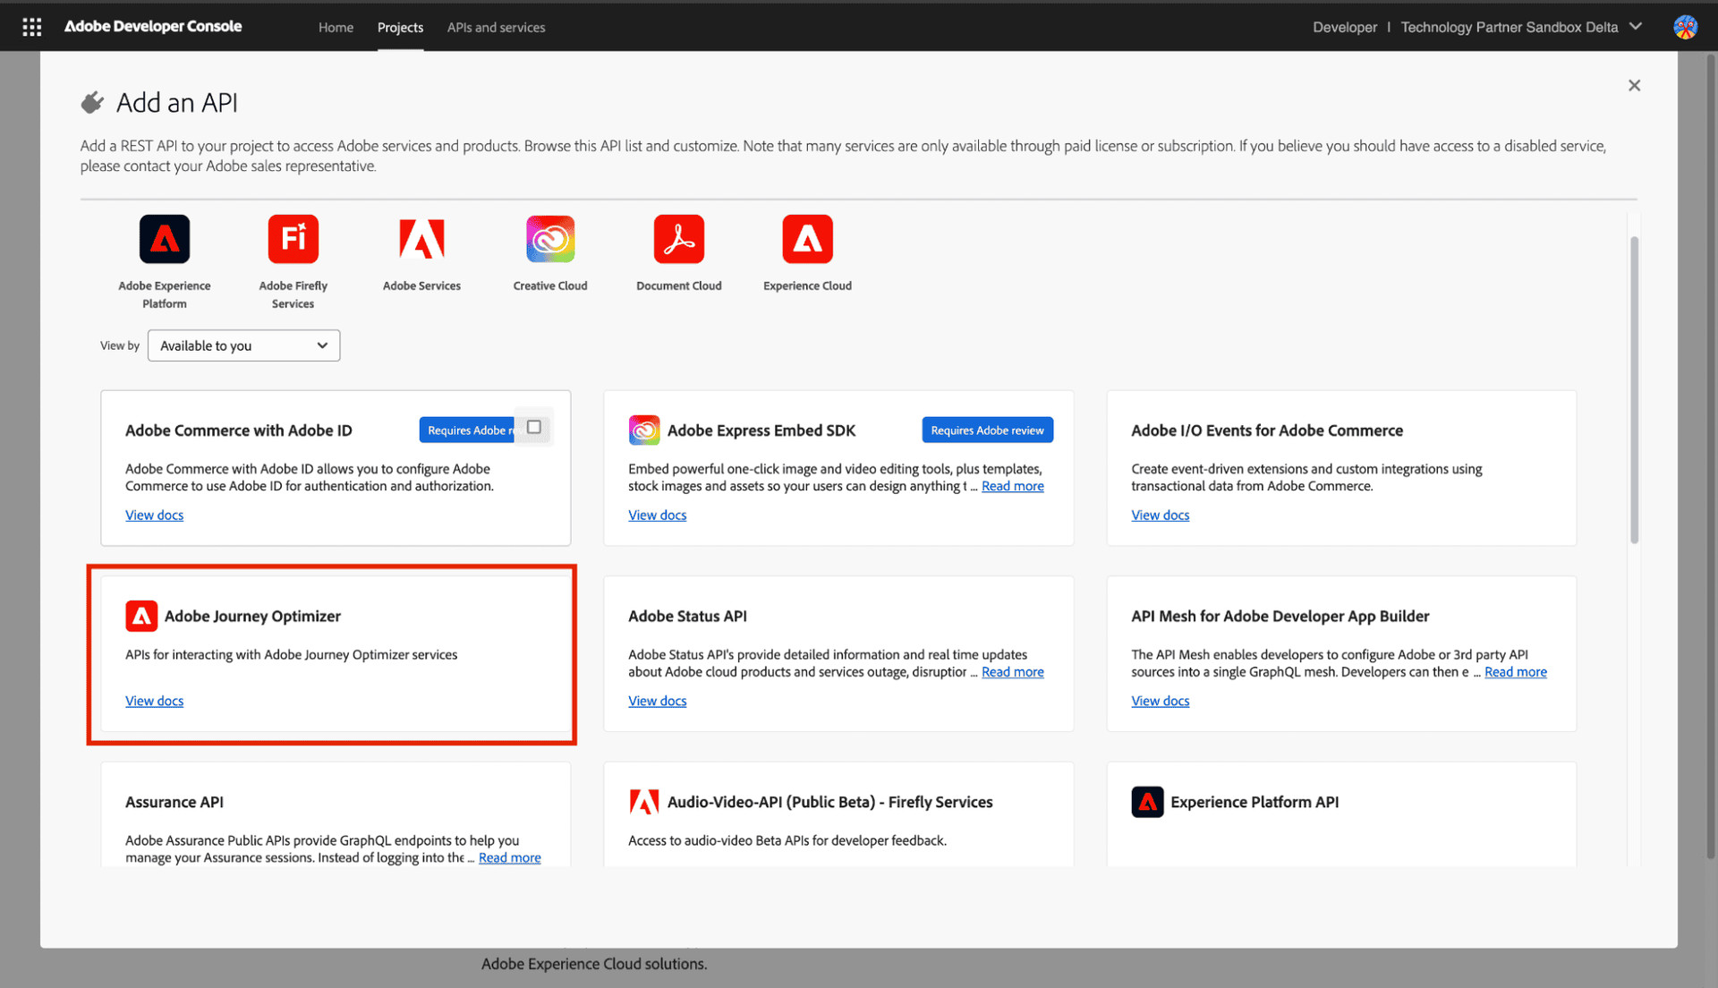Open the APIs and services menu
Viewport: 1718px width, 988px height.
pyautogui.click(x=496, y=28)
